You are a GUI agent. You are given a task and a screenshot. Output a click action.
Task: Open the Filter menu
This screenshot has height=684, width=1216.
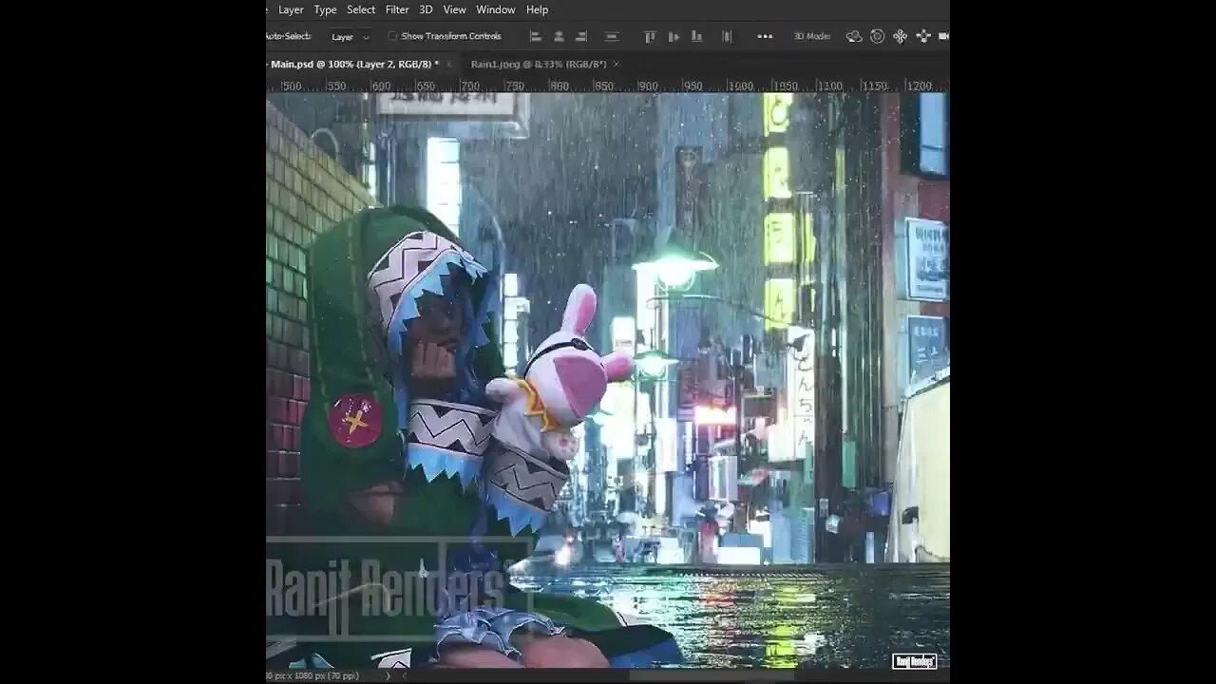coord(397,9)
